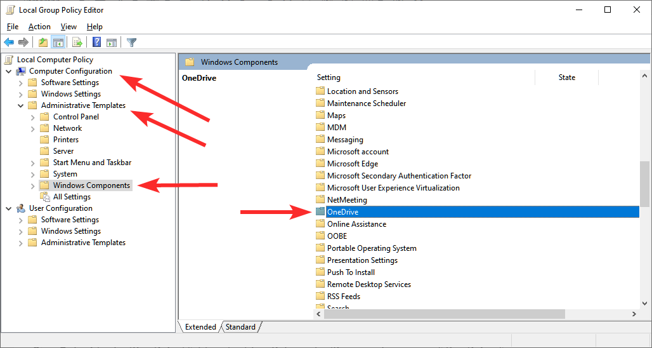The image size is (652, 348).
Task: Expand the Network tree node
Action: click(x=33, y=128)
